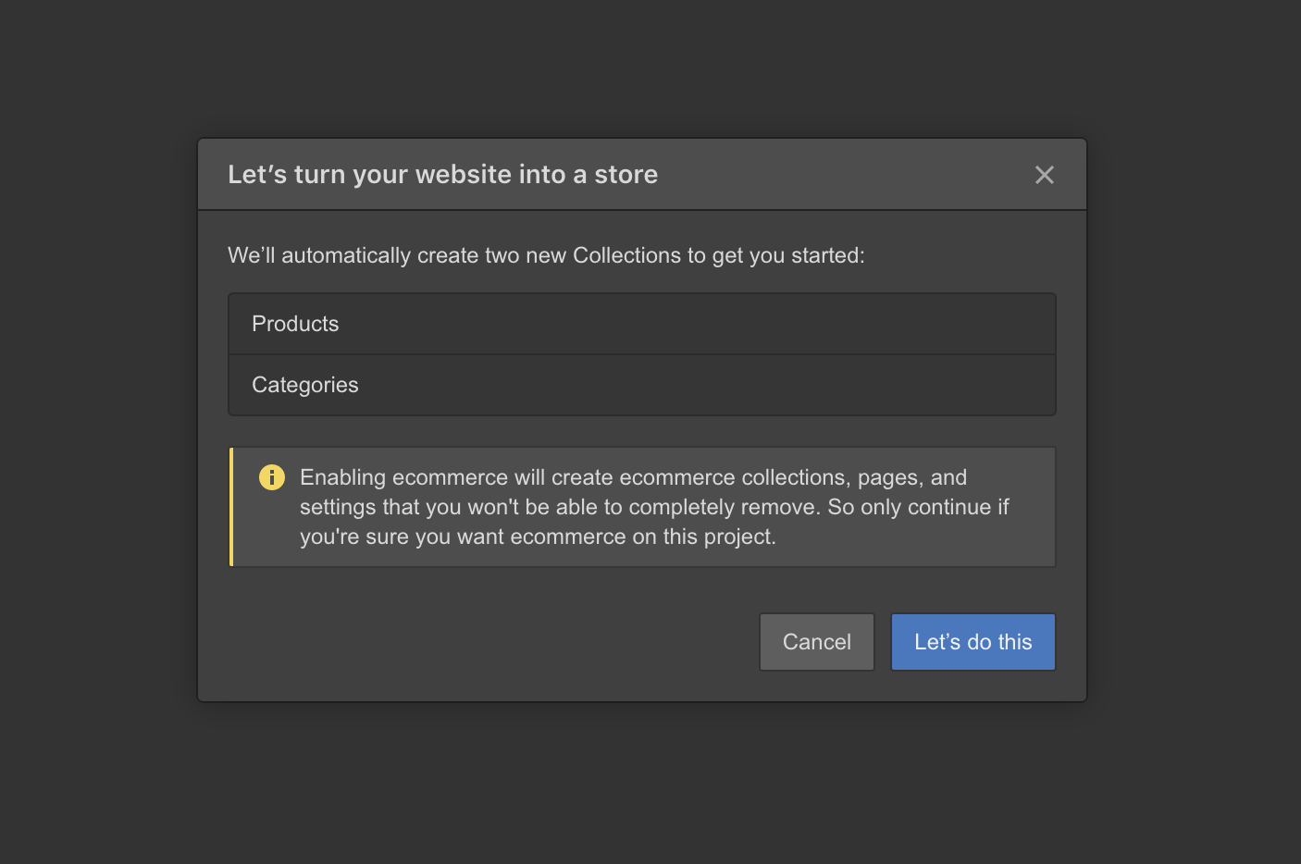Click the Categories label

click(x=304, y=385)
